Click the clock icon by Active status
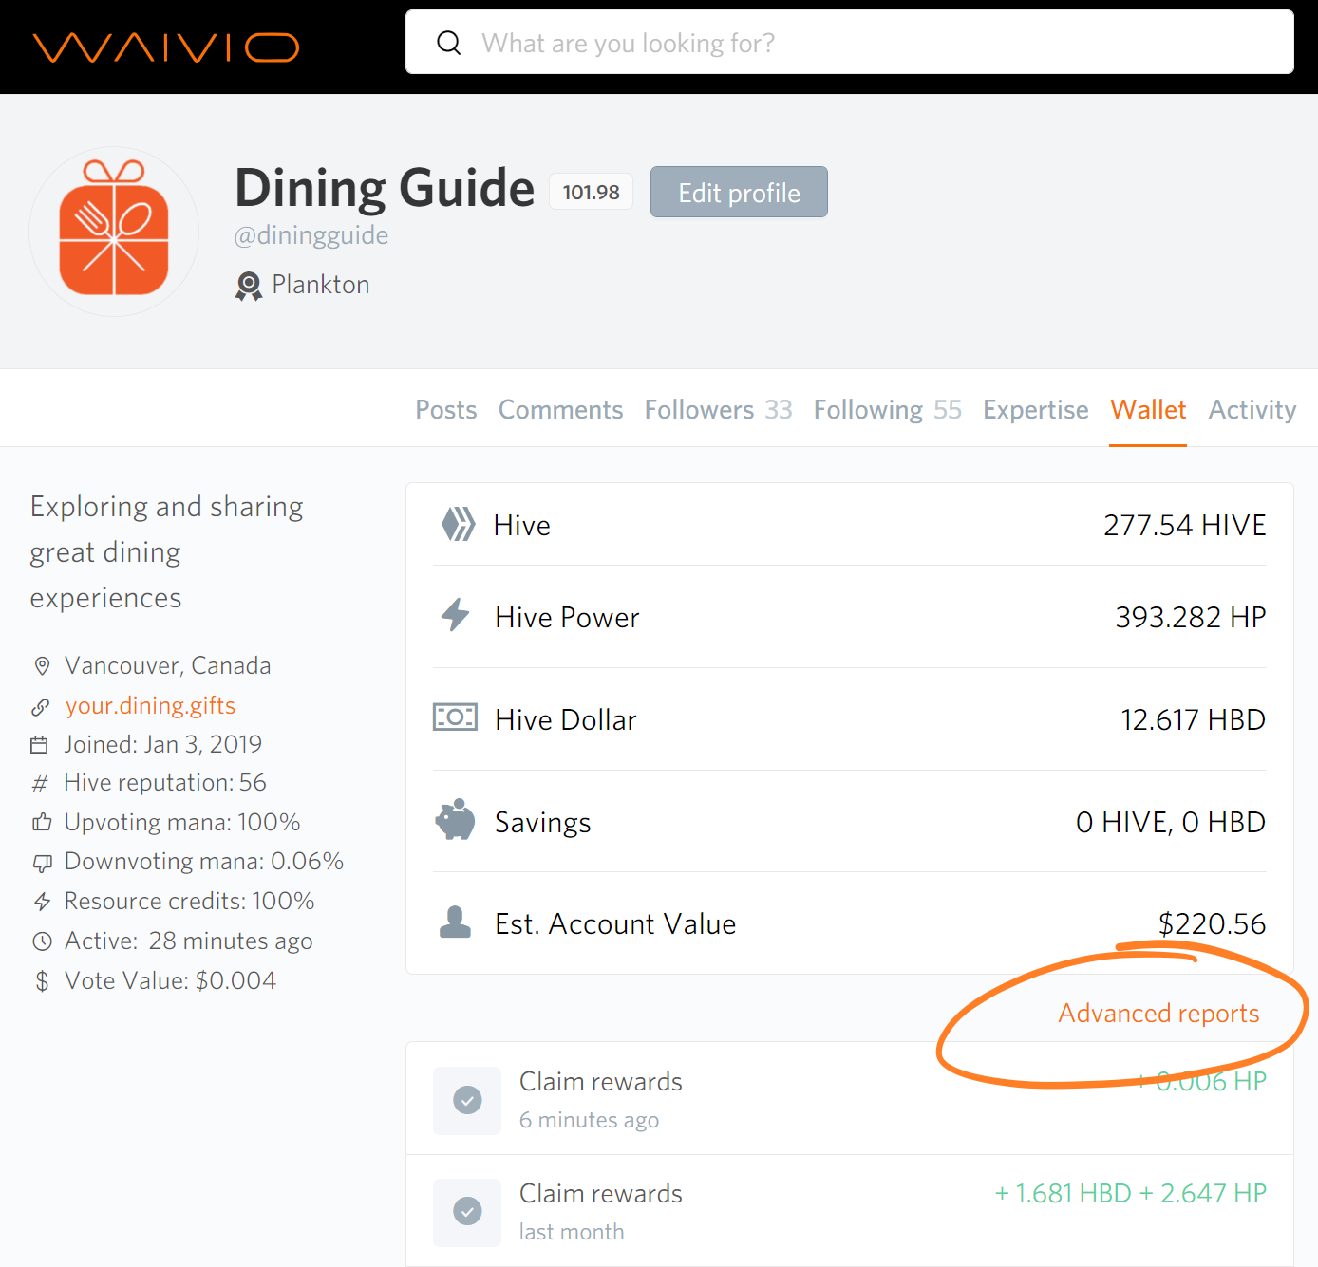This screenshot has height=1267, width=1318. click(x=42, y=941)
